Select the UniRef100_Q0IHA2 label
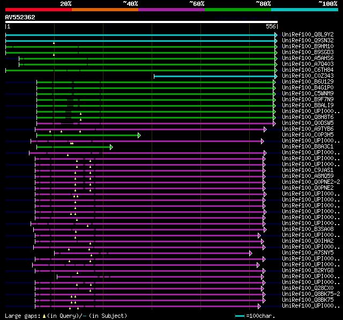The height and width of the screenshot is (320, 343). [308, 241]
